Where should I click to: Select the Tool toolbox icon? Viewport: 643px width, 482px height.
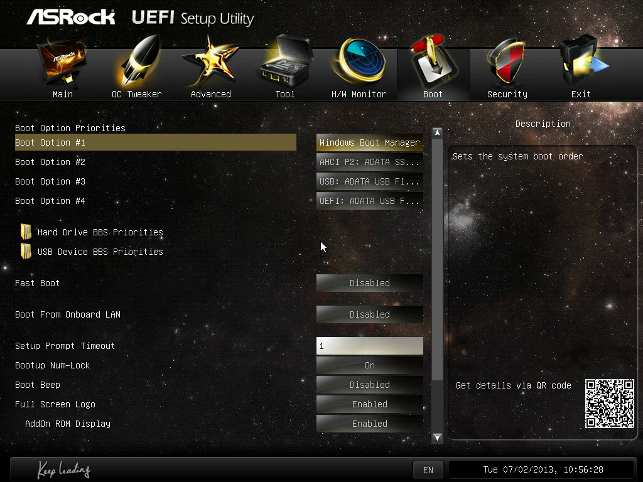pyautogui.click(x=286, y=61)
